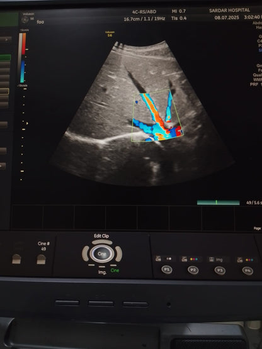This screenshot has height=349, width=262.
Task: Click the left arc of the Cine dial
Action: [86, 253]
